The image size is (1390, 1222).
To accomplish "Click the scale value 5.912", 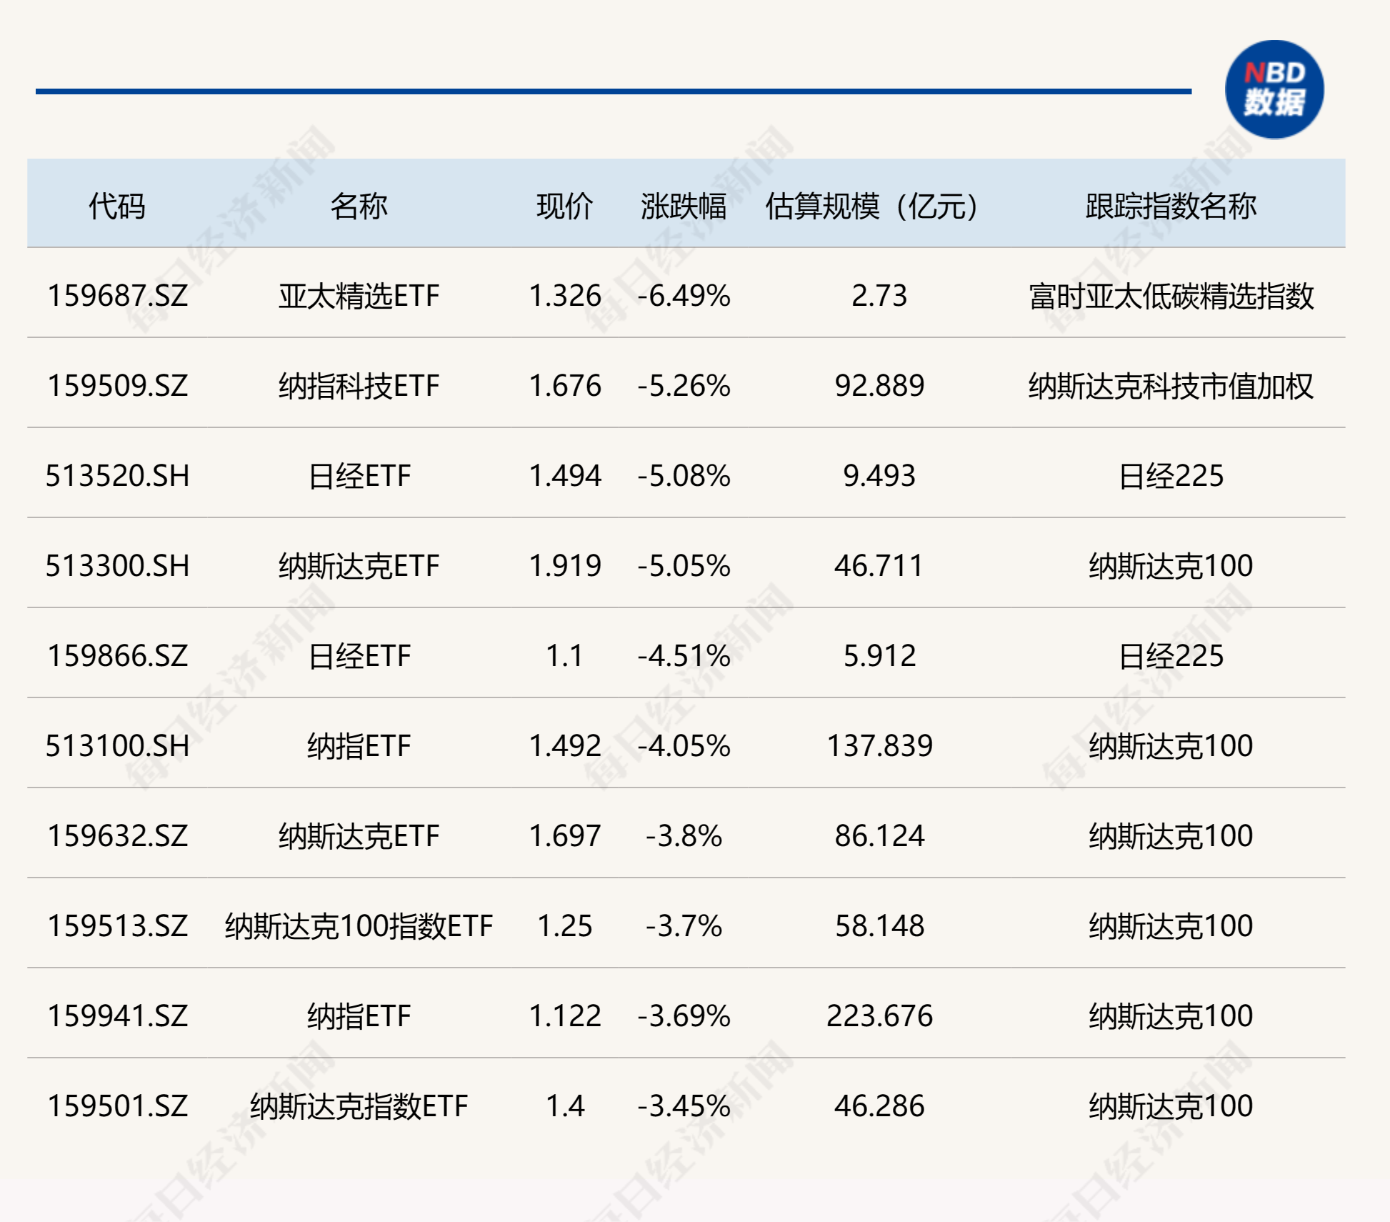I will point(879,656).
